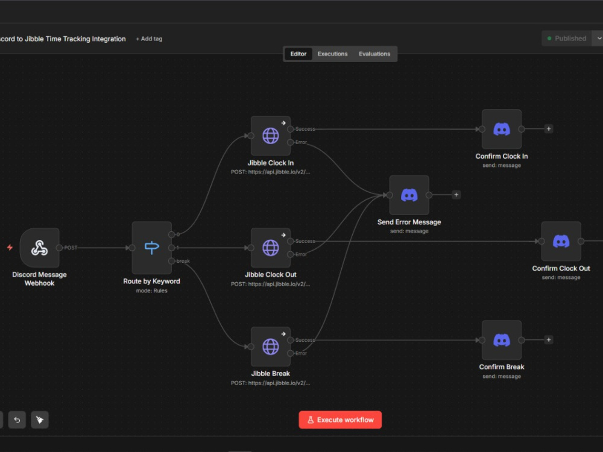Click the Execute workflow button

pos(340,419)
